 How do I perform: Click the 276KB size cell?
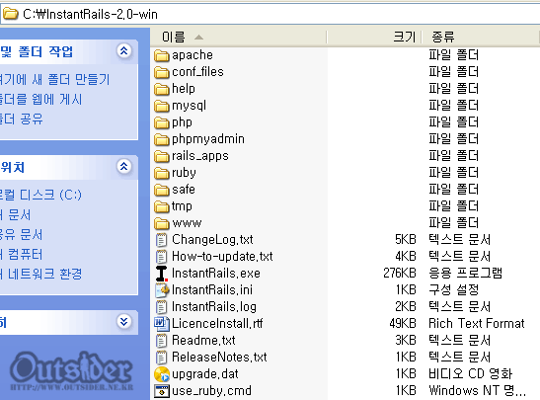pos(400,274)
